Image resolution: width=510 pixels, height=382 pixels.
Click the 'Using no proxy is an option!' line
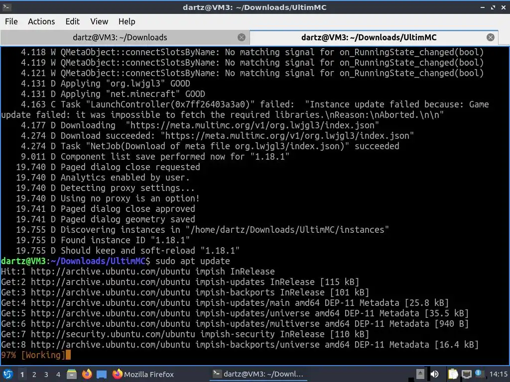click(x=108, y=198)
